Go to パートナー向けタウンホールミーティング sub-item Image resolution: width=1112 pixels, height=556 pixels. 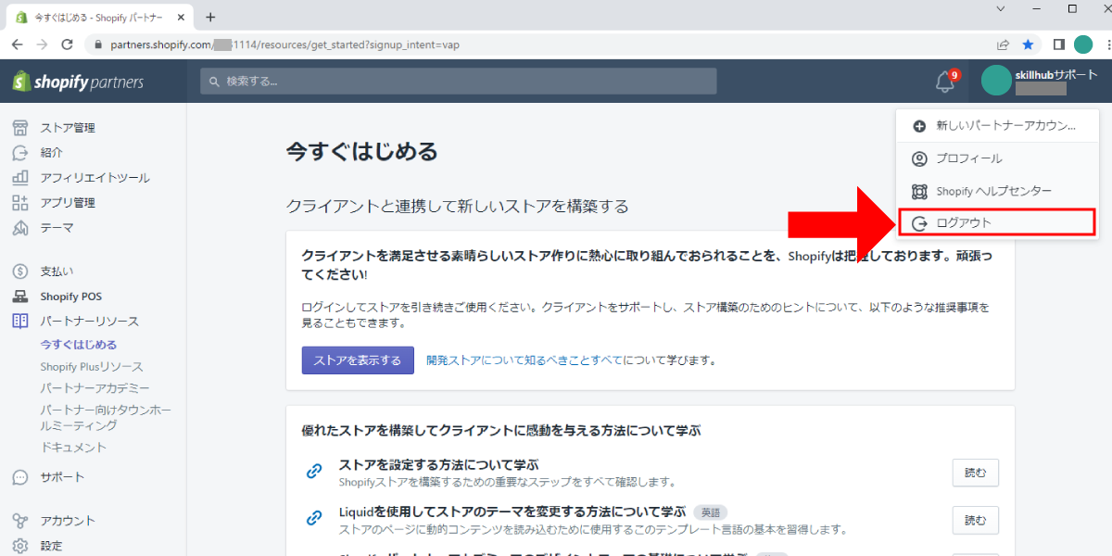(x=105, y=418)
